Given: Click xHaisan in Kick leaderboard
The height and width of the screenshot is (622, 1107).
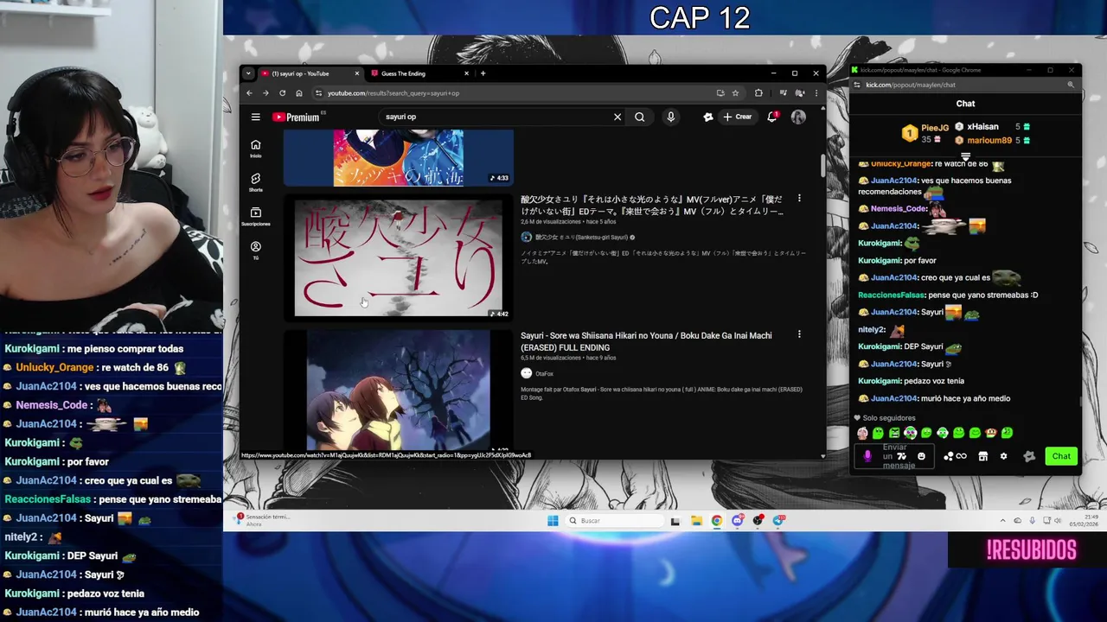Looking at the screenshot, I should tap(982, 127).
